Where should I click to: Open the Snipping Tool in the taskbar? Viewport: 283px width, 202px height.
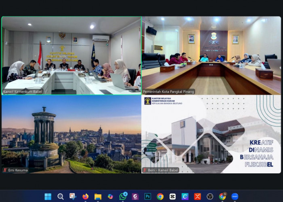tap(73, 196)
